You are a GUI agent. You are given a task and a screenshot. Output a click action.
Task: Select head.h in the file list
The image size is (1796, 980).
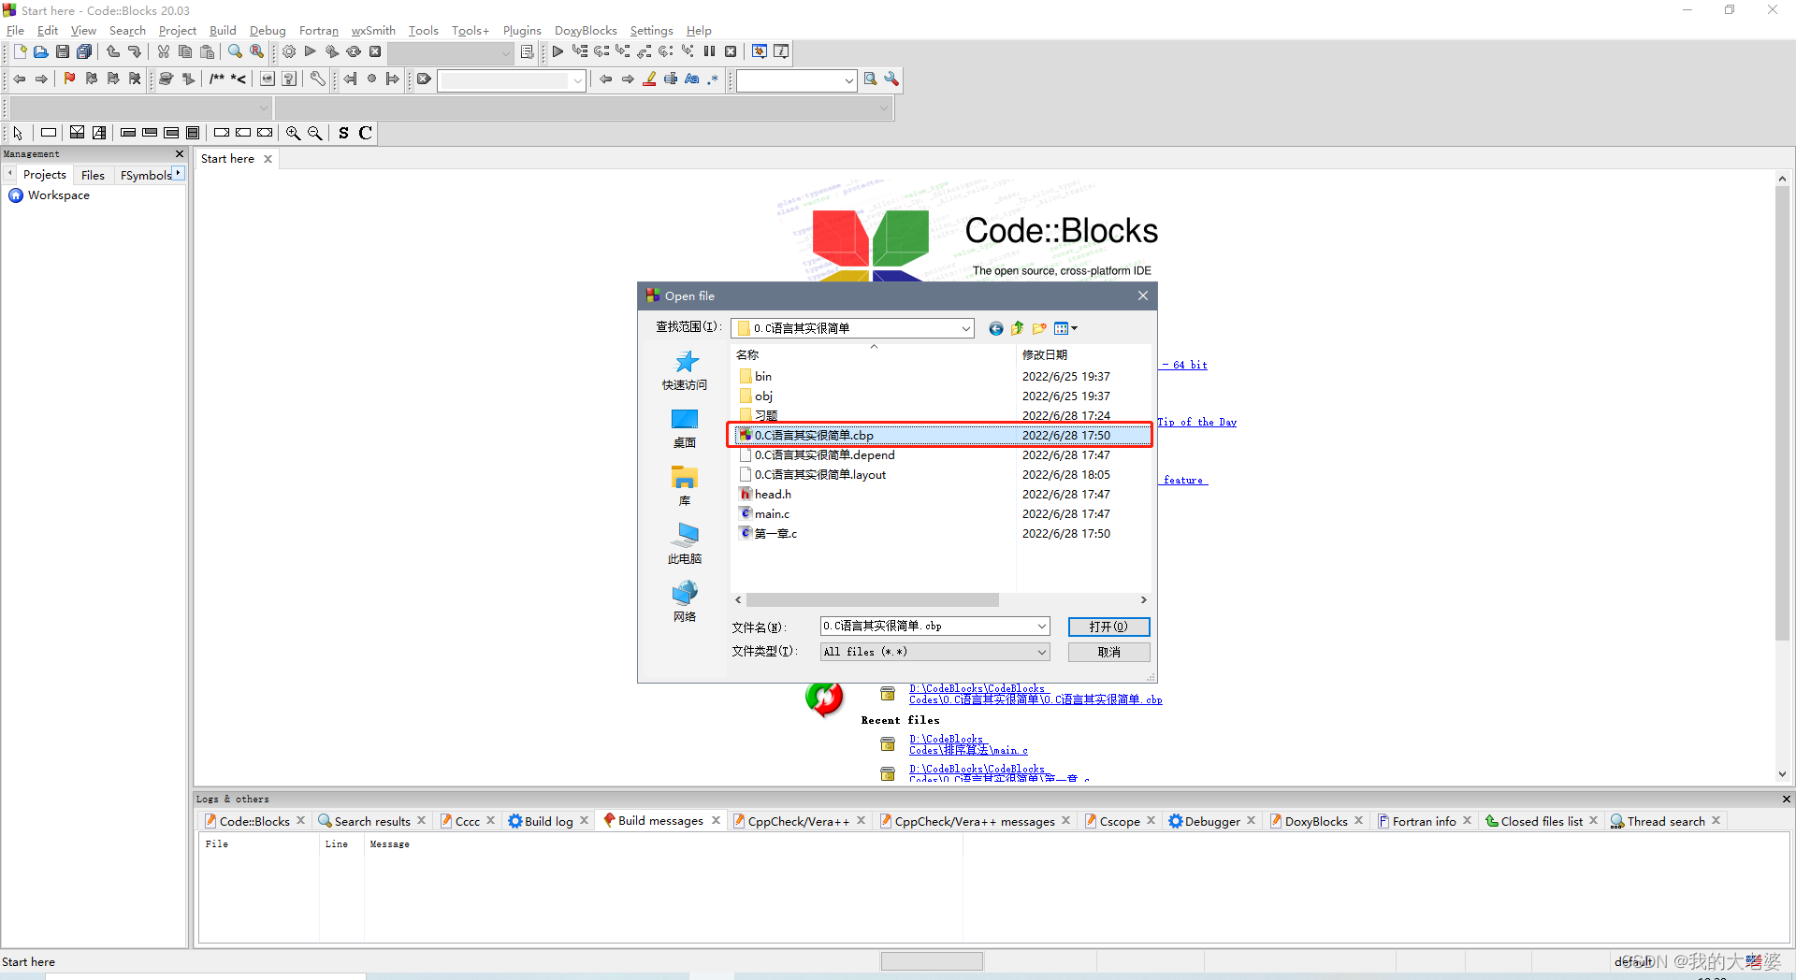pyautogui.click(x=772, y=494)
